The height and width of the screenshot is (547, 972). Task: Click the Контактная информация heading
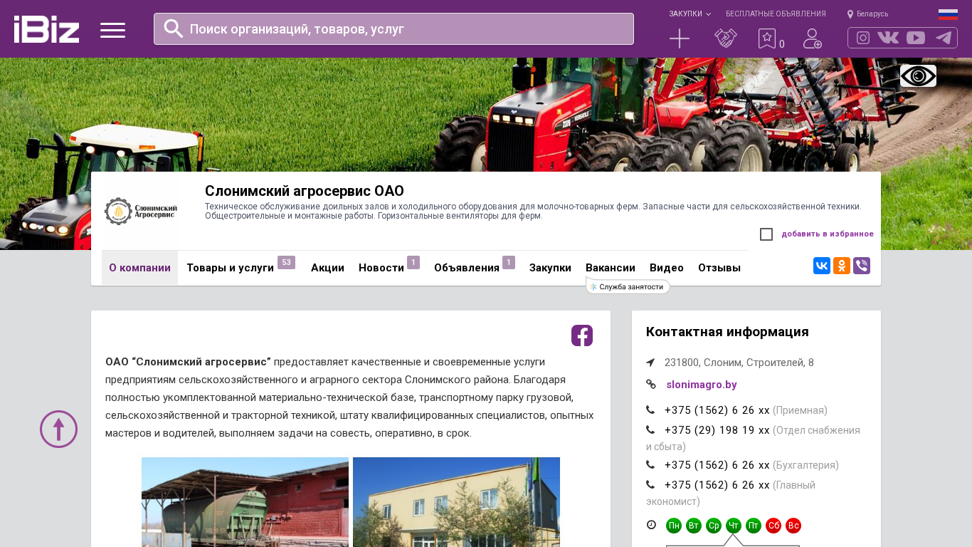point(727,332)
